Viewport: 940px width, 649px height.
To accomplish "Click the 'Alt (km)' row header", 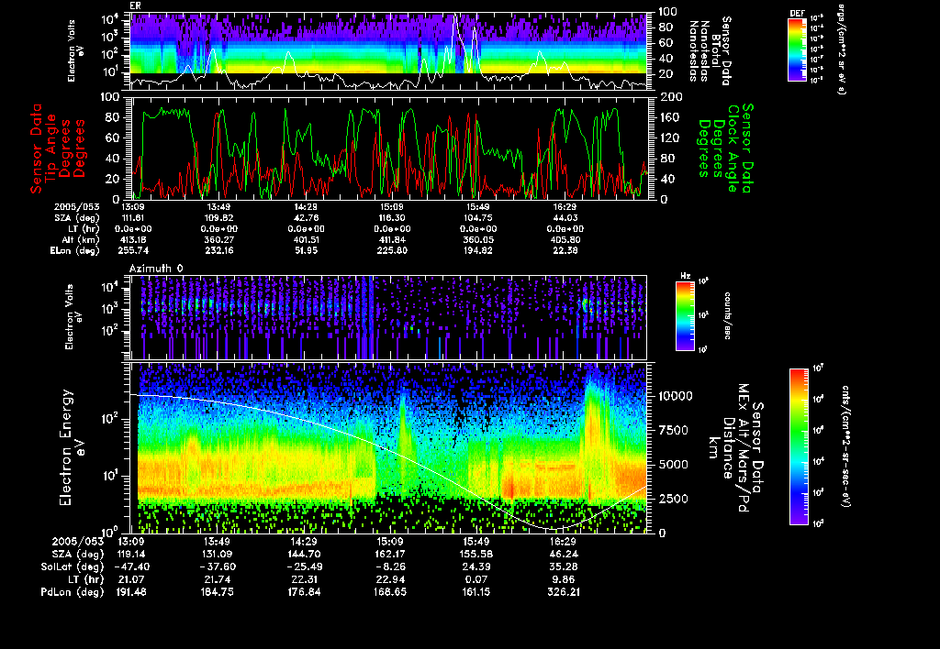I will 80,240.
